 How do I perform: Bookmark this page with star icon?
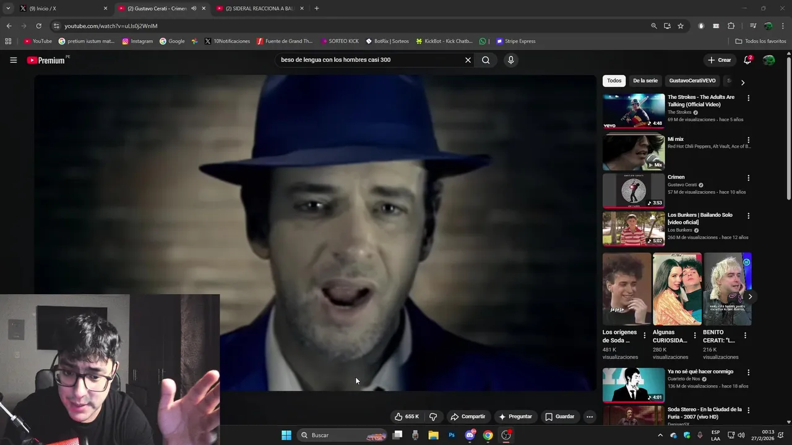click(681, 26)
